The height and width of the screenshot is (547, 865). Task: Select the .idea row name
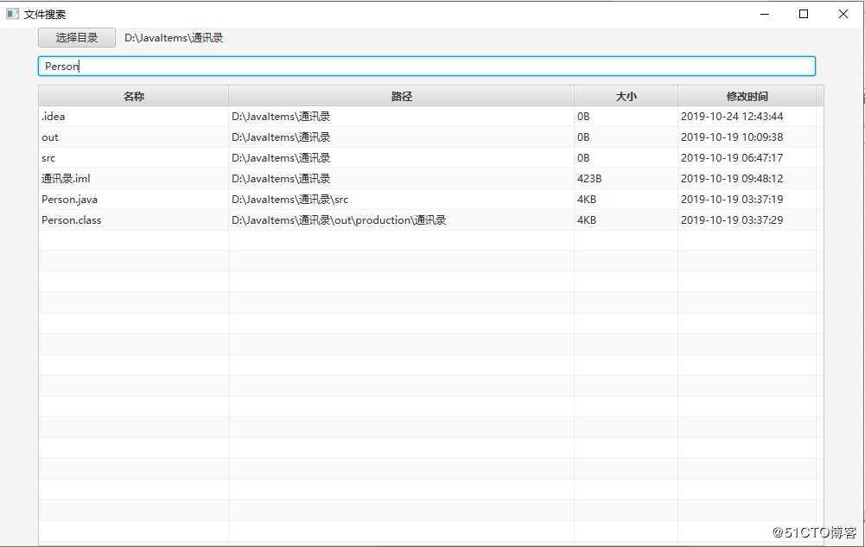point(53,117)
